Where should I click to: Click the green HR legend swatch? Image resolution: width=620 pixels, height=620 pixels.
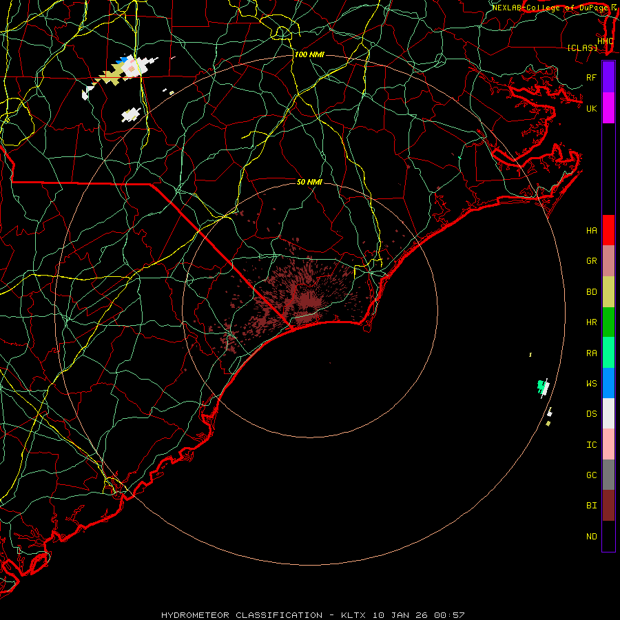[608, 322]
